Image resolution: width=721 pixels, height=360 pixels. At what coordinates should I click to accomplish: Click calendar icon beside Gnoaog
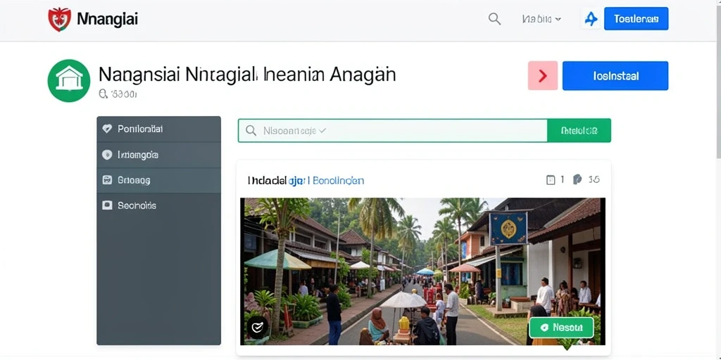[x=107, y=180]
